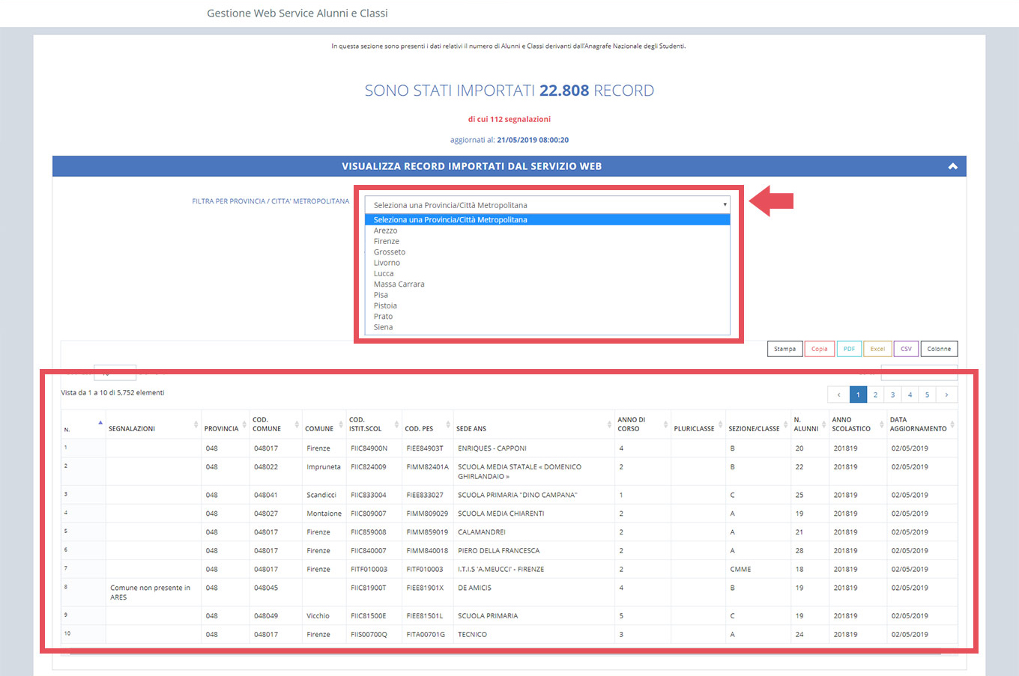The image size is (1019, 676).
Task: Select Firenze from the province list
Action: pyautogui.click(x=387, y=242)
